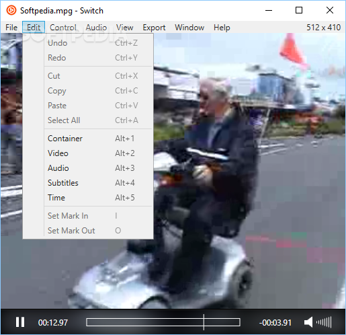Open the Audio menu in menu bar

96,28
